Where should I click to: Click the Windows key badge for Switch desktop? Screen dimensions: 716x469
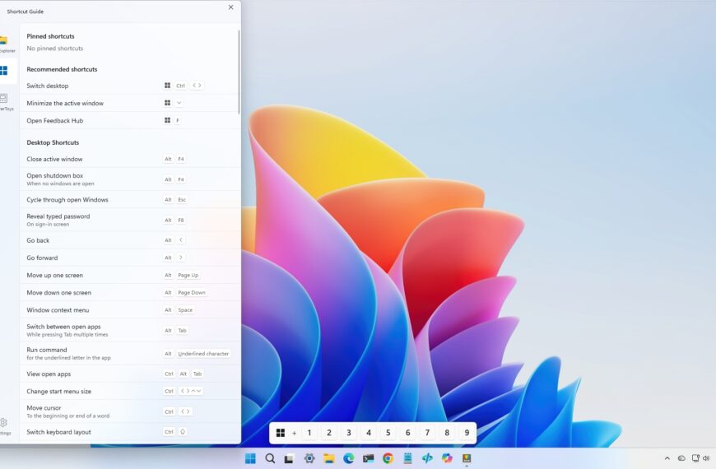tap(168, 86)
